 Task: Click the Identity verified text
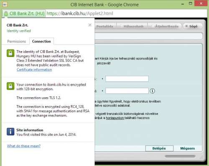(x=19, y=31)
